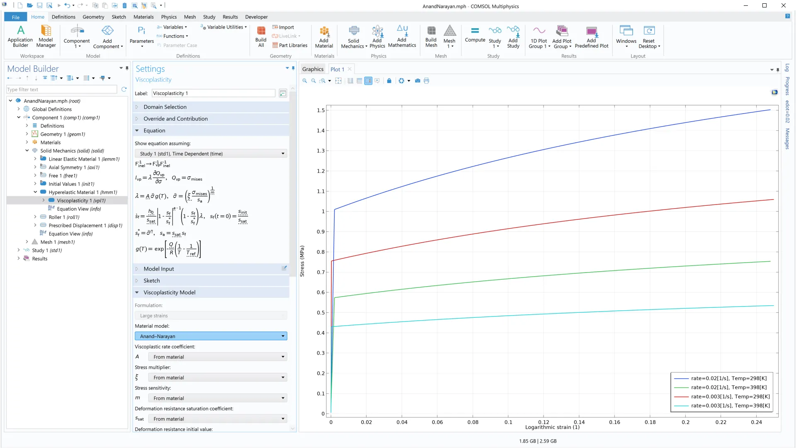
Task: Expand the Results node in the Model Builder tree
Action: point(19,258)
